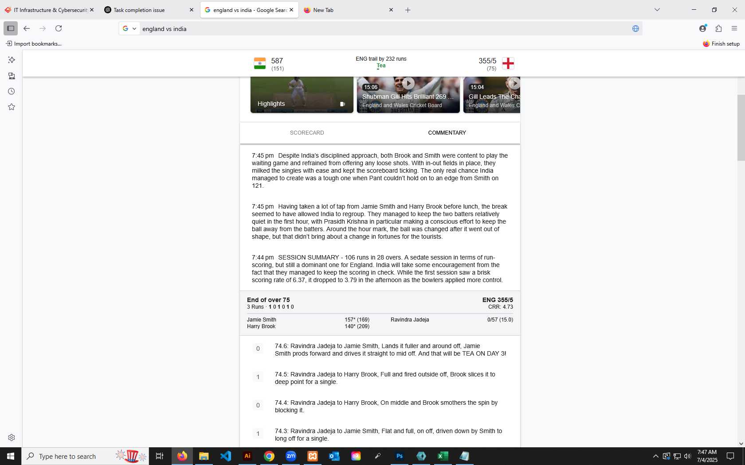This screenshot has width=745, height=465.
Task: Click Ravindra Jadeja bowler name
Action: (x=410, y=320)
